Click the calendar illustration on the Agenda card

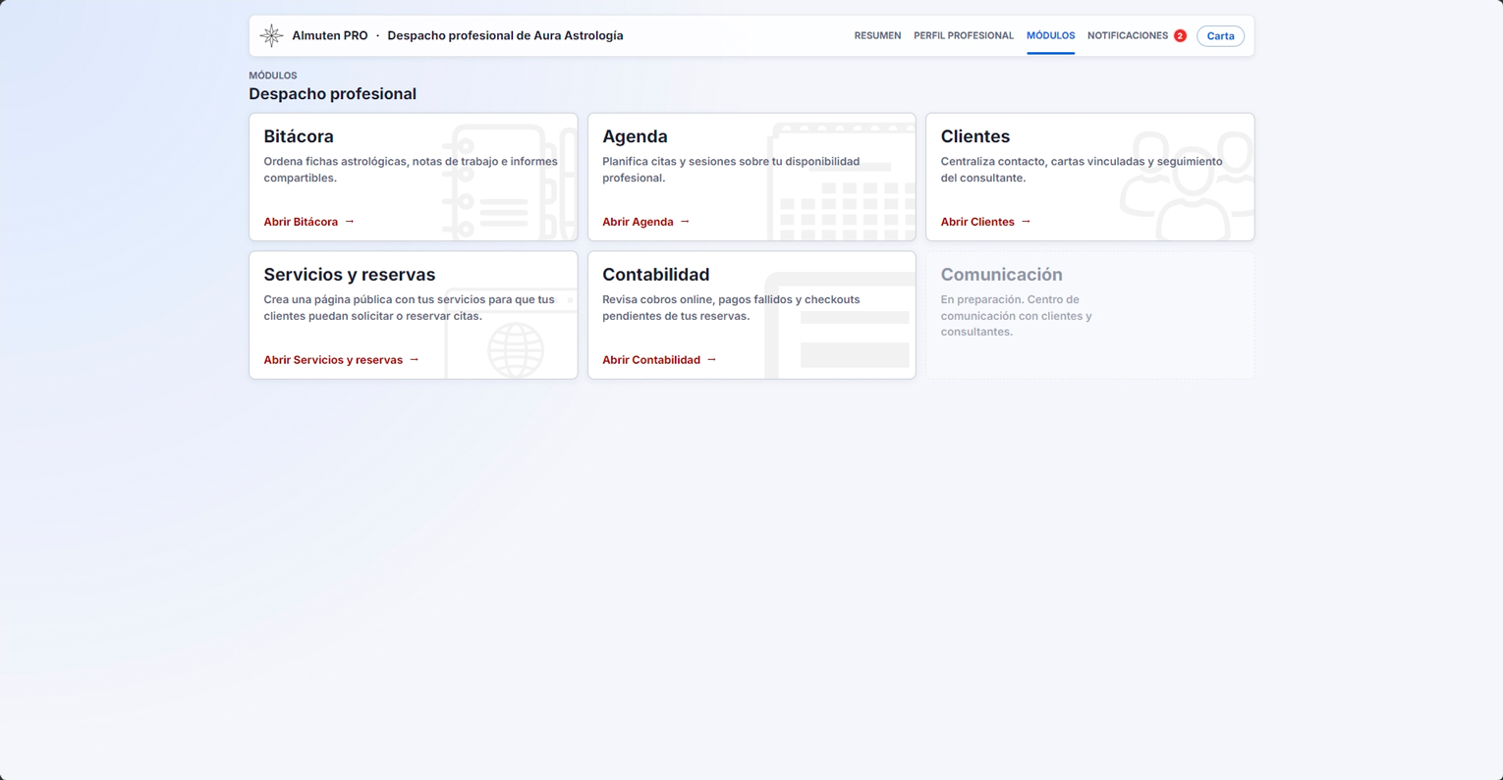841,182
